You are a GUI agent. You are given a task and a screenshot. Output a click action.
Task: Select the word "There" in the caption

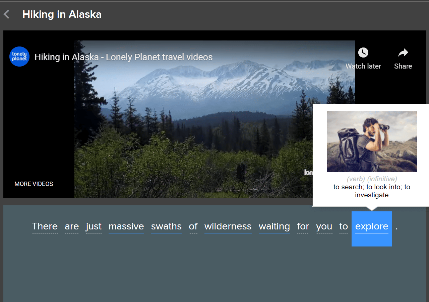[45, 226]
